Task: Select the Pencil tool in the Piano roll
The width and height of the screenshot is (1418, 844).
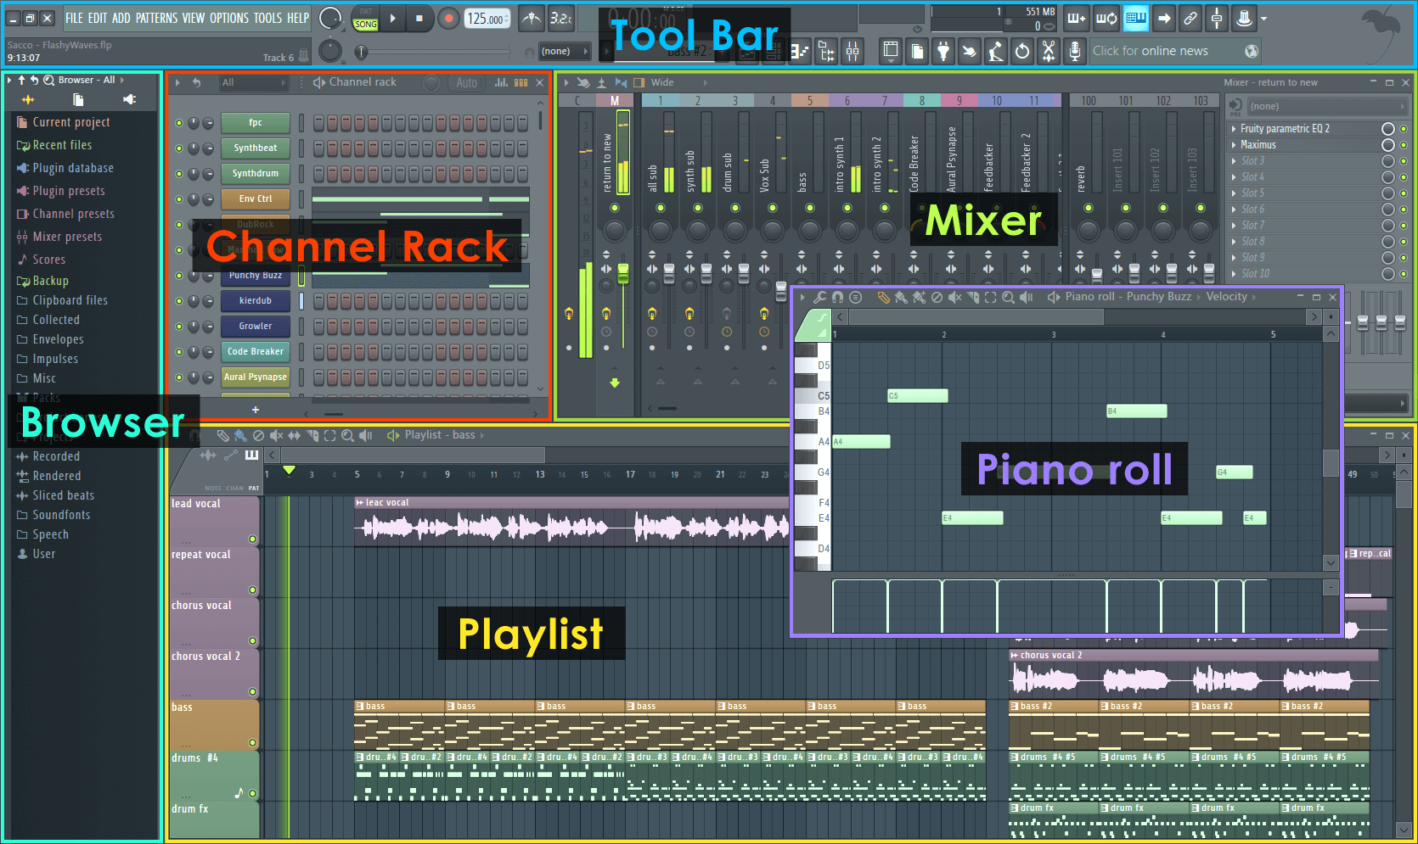Action: click(886, 299)
